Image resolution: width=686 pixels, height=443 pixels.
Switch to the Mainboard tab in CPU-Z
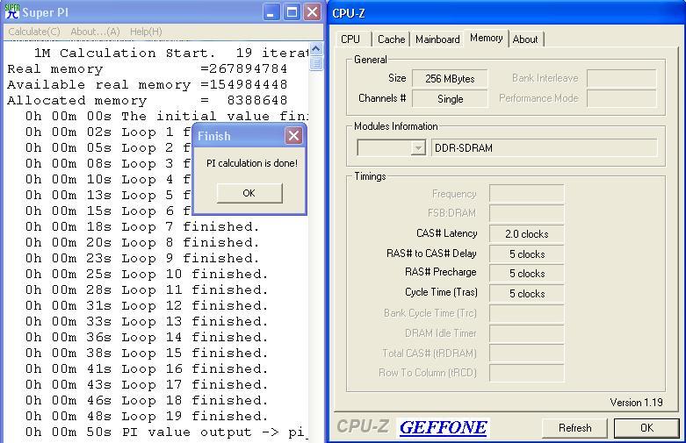[437, 39]
